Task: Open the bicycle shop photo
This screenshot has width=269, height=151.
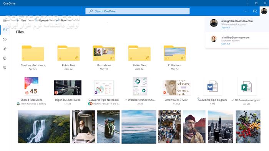Action: pyautogui.click(x=169, y=127)
